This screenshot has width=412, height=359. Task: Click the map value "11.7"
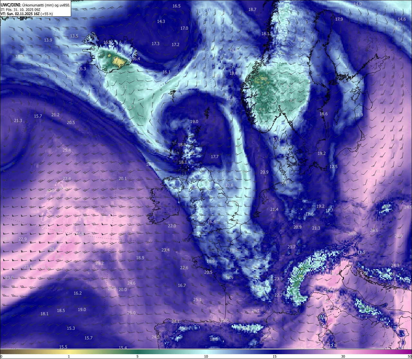(x=329, y=211)
